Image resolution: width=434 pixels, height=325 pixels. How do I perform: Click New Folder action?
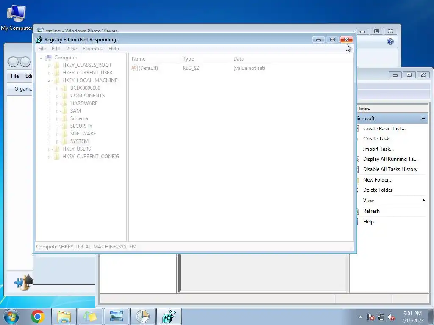click(378, 180)
